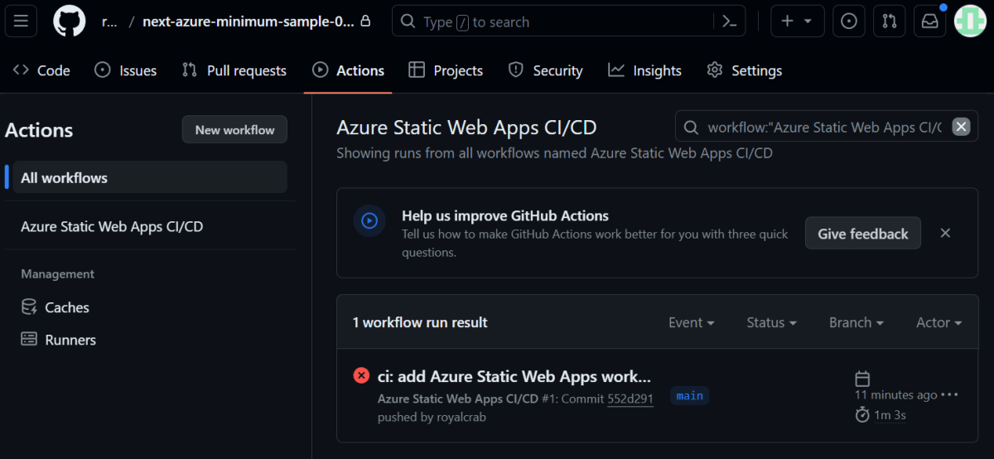Open the hamburger navigation menu
The width and height of the screenshot is (994, 459).
21,22
